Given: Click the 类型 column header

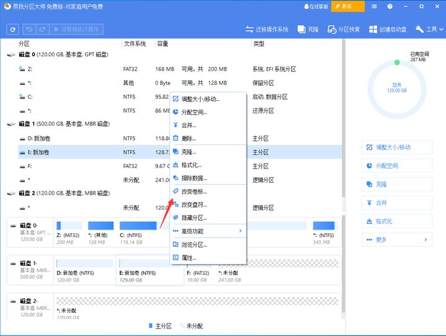Looking at the screenshot, I should coord(259,44).
